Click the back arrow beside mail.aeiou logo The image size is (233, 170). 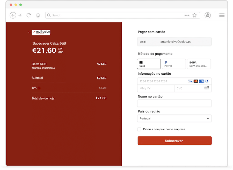[29, 32]
